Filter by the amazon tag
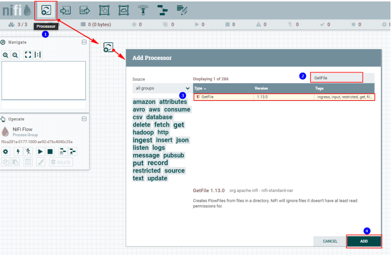This screenshot has height=255, width=391. point(144,102)
